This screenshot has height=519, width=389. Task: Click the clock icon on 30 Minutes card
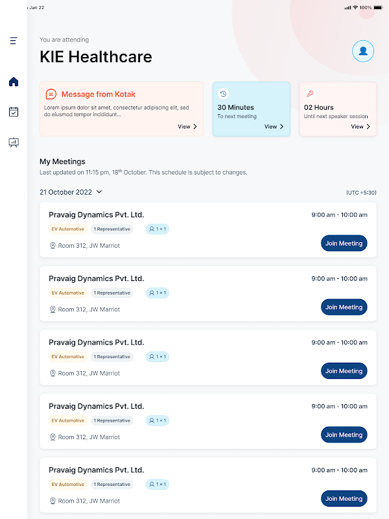(224, 93)
